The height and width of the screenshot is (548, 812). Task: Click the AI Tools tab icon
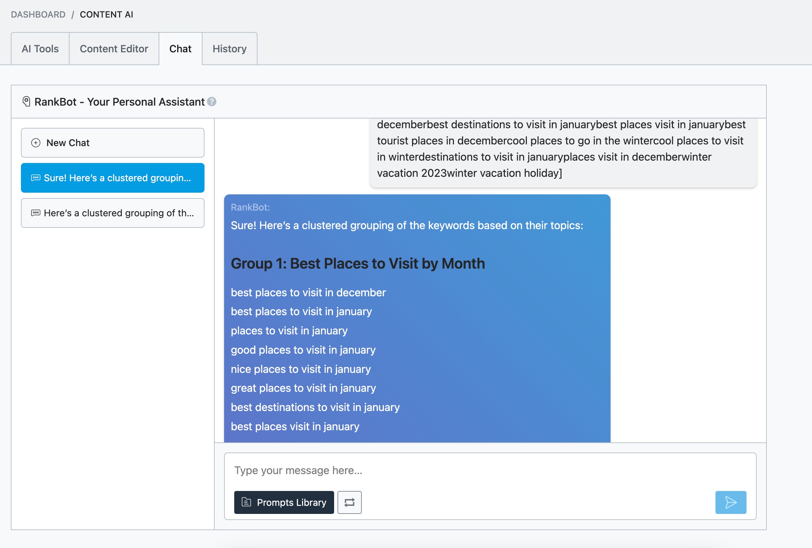point(40,48)
